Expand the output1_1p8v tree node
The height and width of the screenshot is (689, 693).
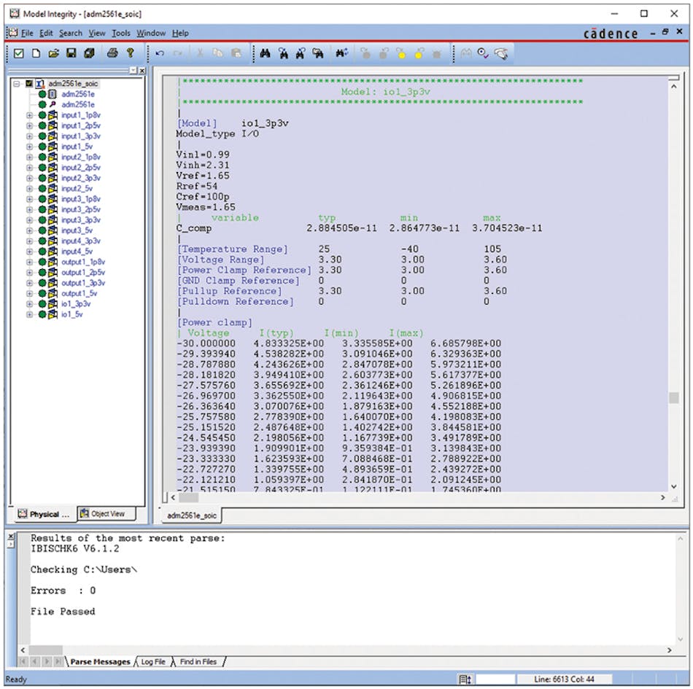pos(31,261)
